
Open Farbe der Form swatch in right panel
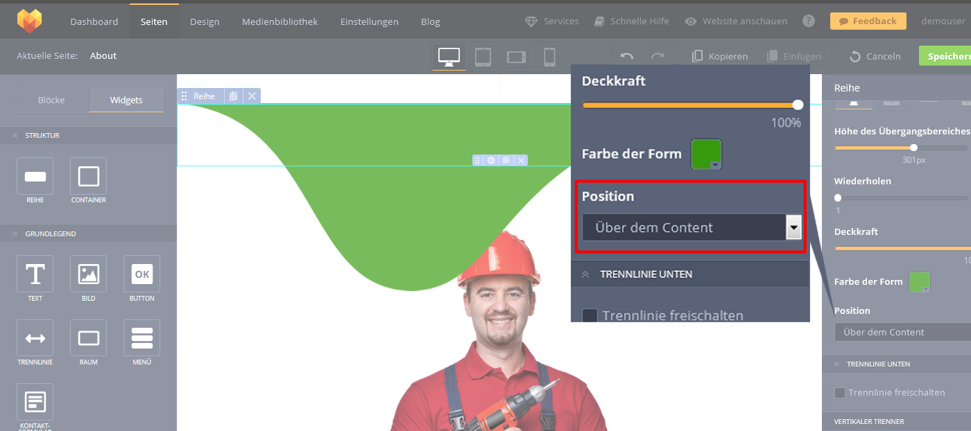[919, 281]
